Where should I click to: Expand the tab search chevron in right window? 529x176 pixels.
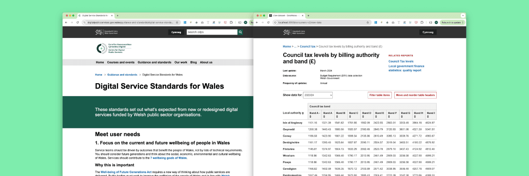(463, 15)
